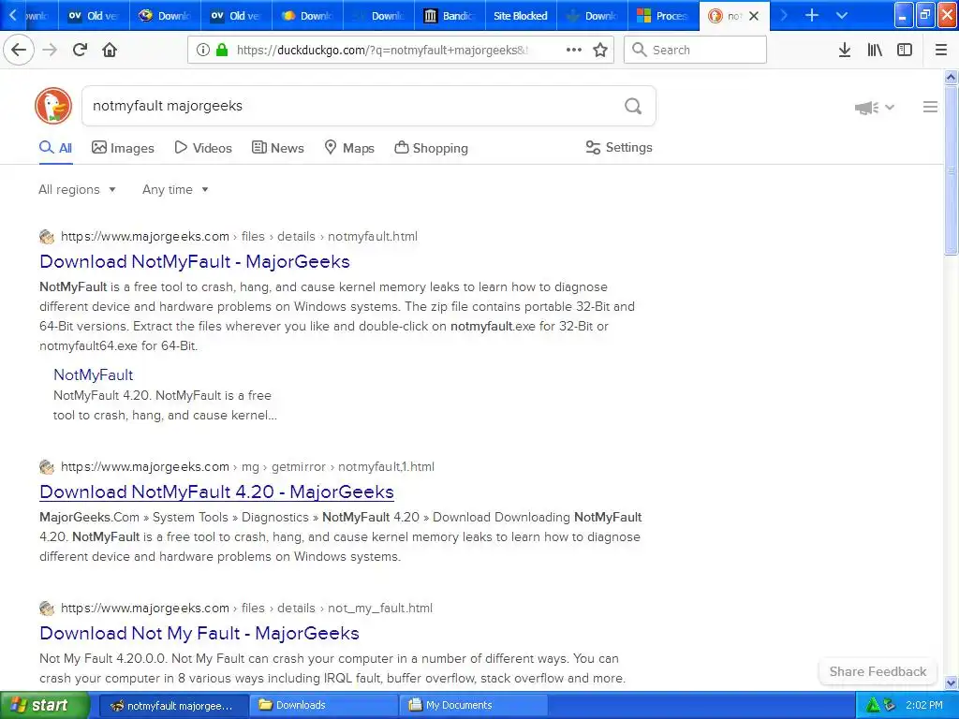Image resolution: width=959 pixels, height=719 pixels.
Task: Open a new tab with plus
Action: pyautogui.click(x=812, y=15)
